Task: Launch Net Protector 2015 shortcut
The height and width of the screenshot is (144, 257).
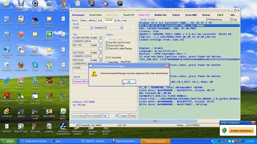Action: tap(21, 98)
